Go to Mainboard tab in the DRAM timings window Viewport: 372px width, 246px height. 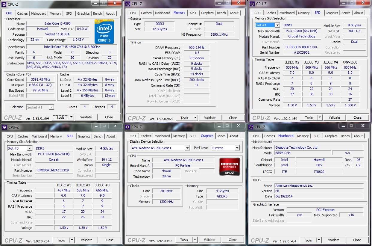click(163, 13)
